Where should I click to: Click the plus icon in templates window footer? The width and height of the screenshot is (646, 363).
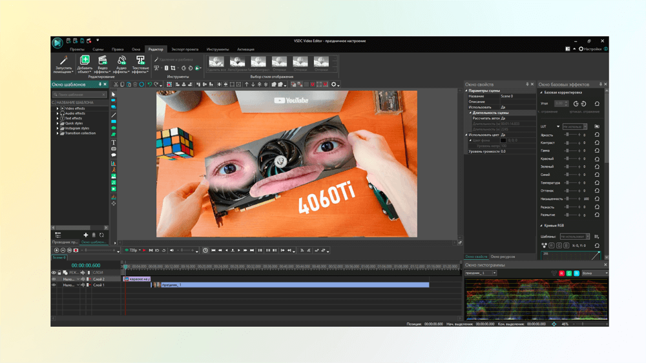click(86, 235)
